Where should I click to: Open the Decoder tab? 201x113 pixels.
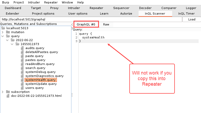[145, 8]
